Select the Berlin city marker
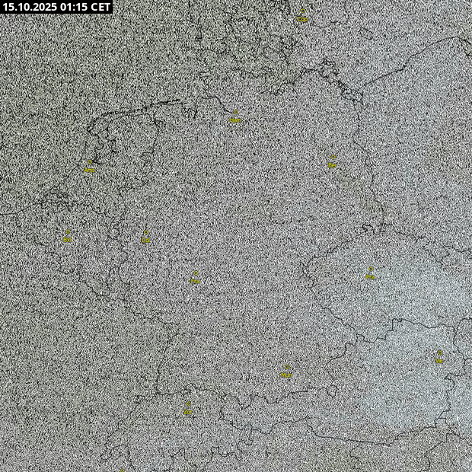The width and height of the screenshot is (472, 472). coord(332,163)
